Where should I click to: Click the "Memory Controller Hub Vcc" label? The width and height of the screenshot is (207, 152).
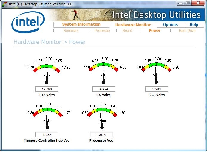point(46,140)
